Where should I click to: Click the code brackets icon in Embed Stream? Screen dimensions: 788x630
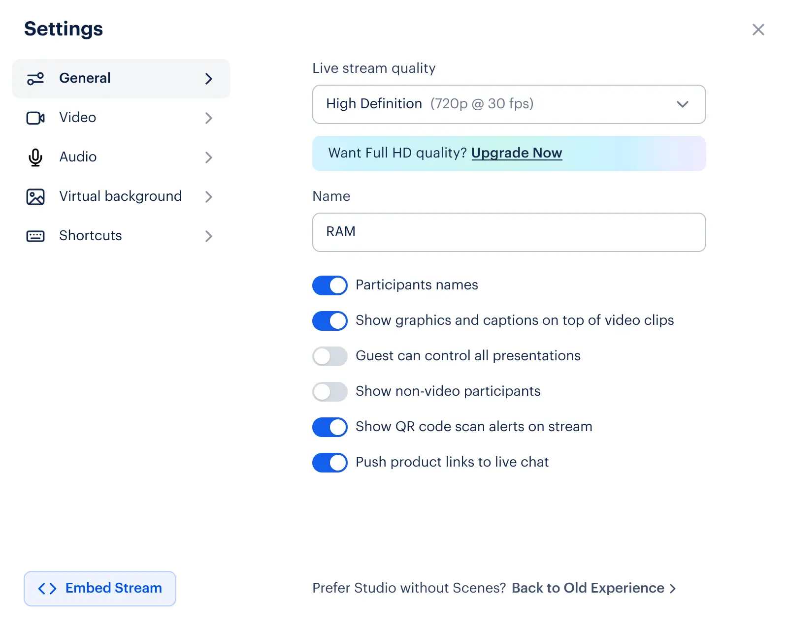tap(47, 589)
